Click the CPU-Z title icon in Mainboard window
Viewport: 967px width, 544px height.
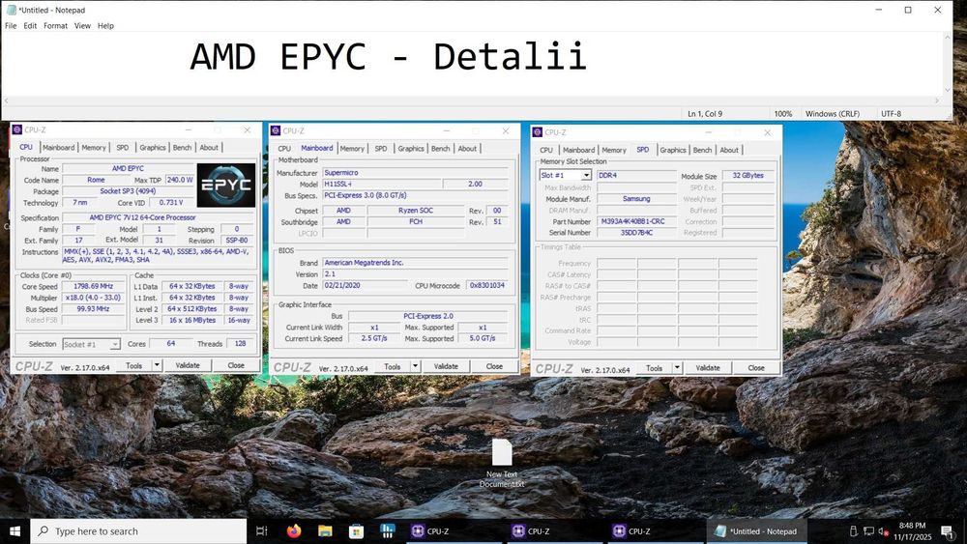276,130
